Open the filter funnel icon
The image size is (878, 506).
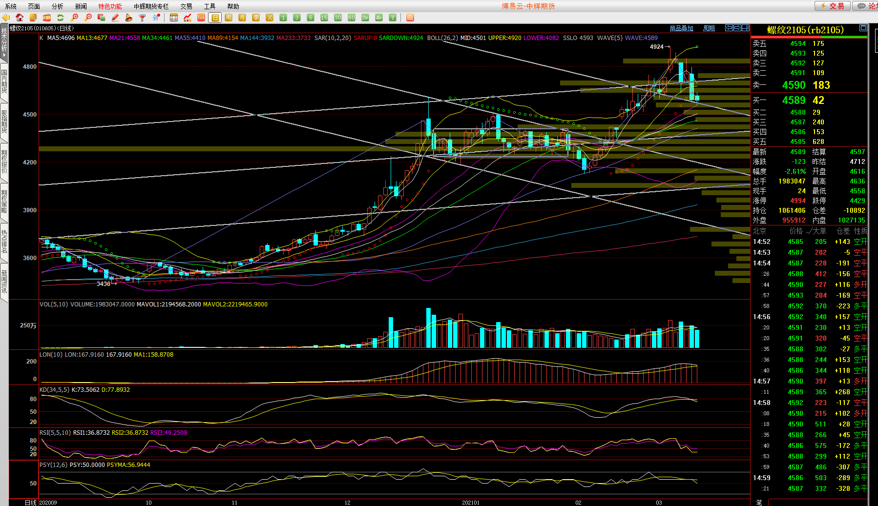point(143,18)
